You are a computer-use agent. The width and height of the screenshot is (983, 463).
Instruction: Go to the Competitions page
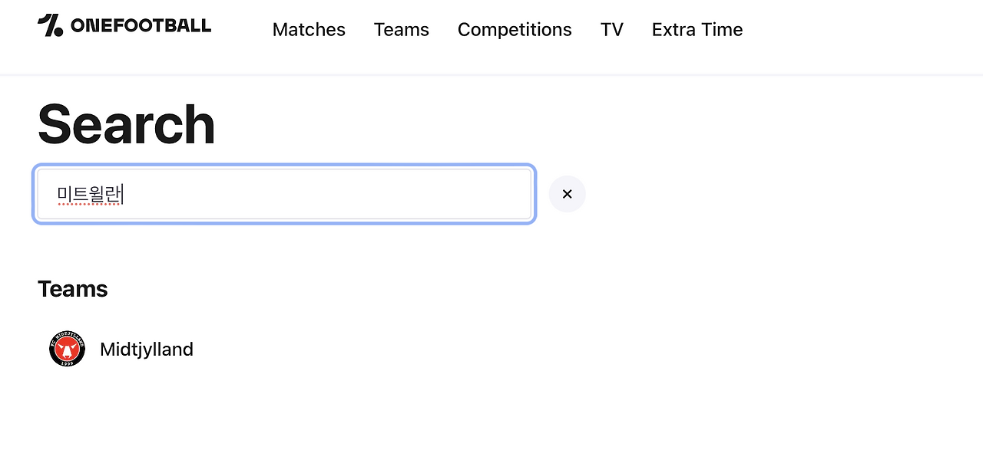[x=515, y=29]
